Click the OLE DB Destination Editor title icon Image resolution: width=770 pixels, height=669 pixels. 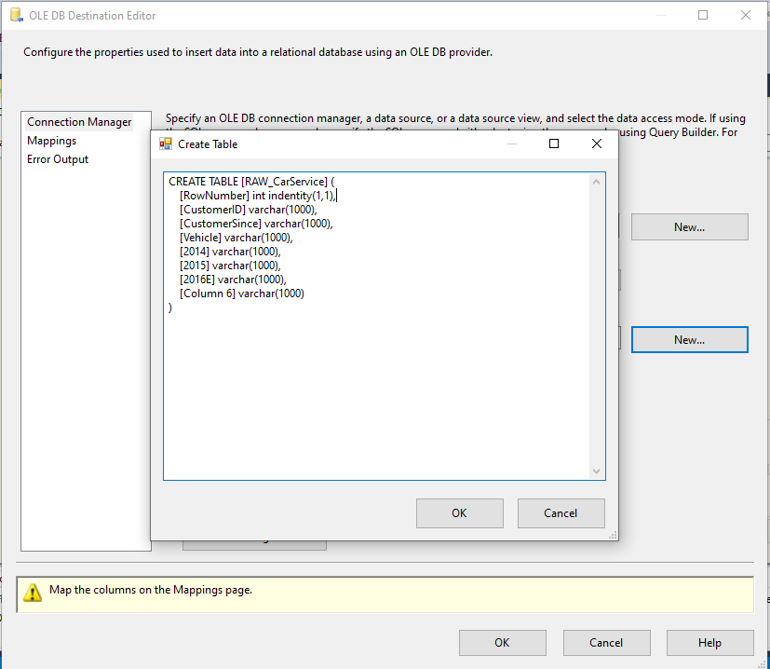coord(16,15)
